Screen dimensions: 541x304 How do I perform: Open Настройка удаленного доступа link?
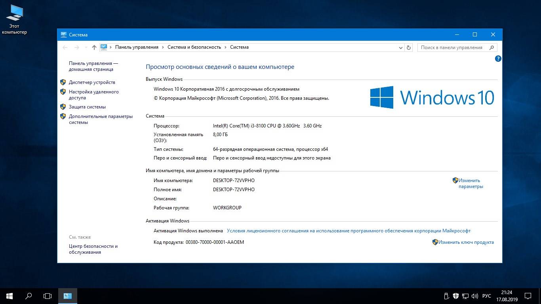[x=94, y=95]
